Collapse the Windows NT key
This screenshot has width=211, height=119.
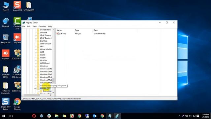35,88
